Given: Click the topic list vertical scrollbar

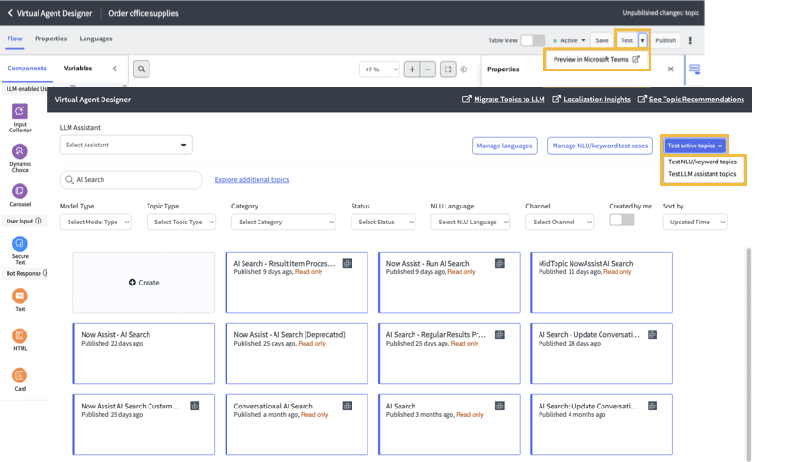Looking at the screenshot, I should 748,354.
